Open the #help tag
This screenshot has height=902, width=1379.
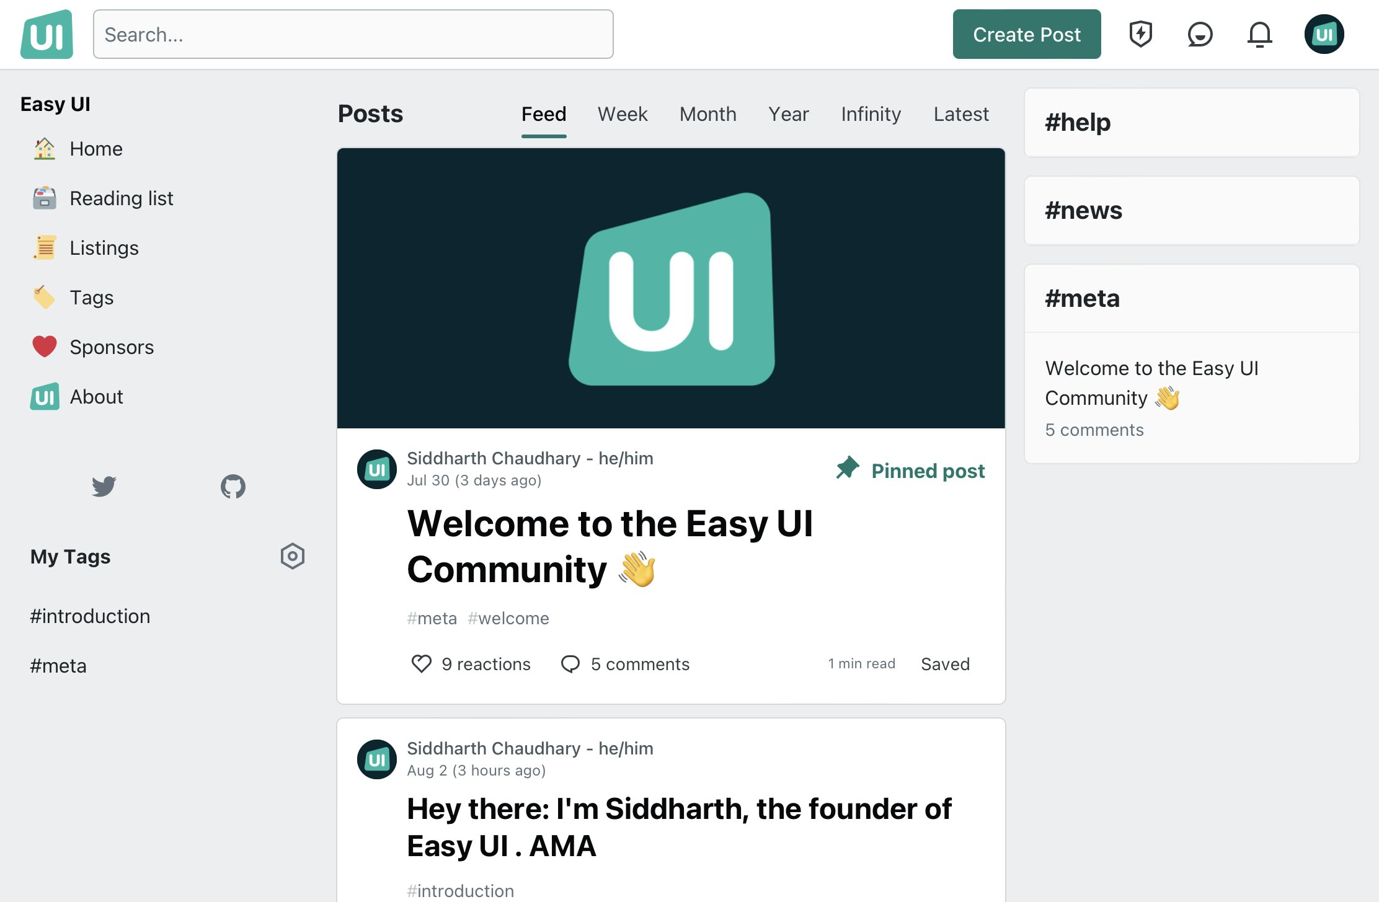[x=1077, y=123]
